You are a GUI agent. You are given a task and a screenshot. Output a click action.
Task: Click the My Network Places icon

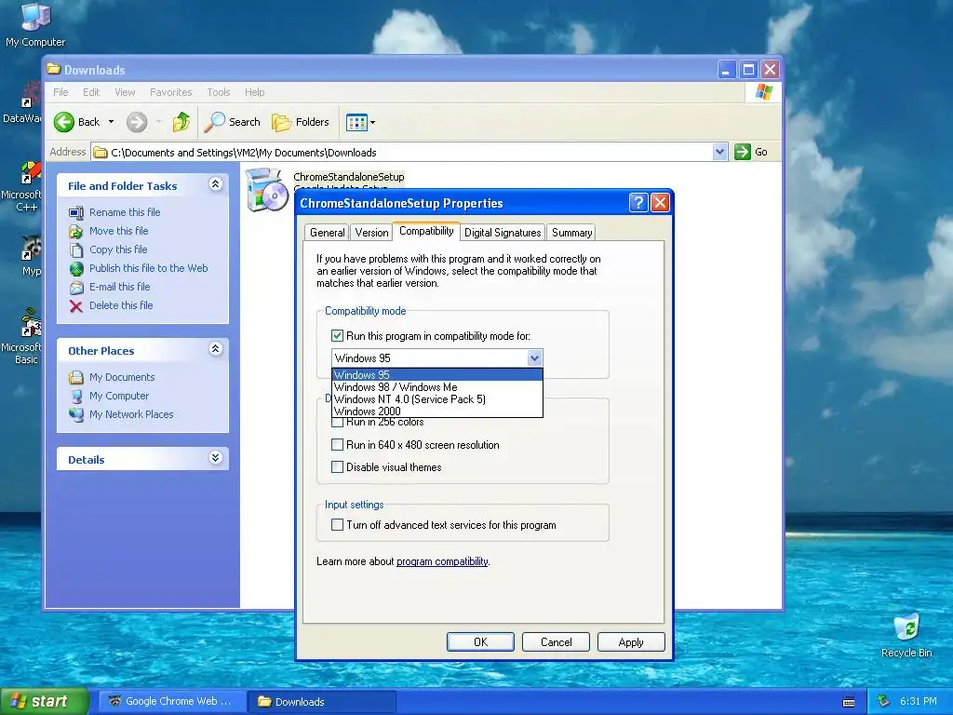[x=76, y=414]
